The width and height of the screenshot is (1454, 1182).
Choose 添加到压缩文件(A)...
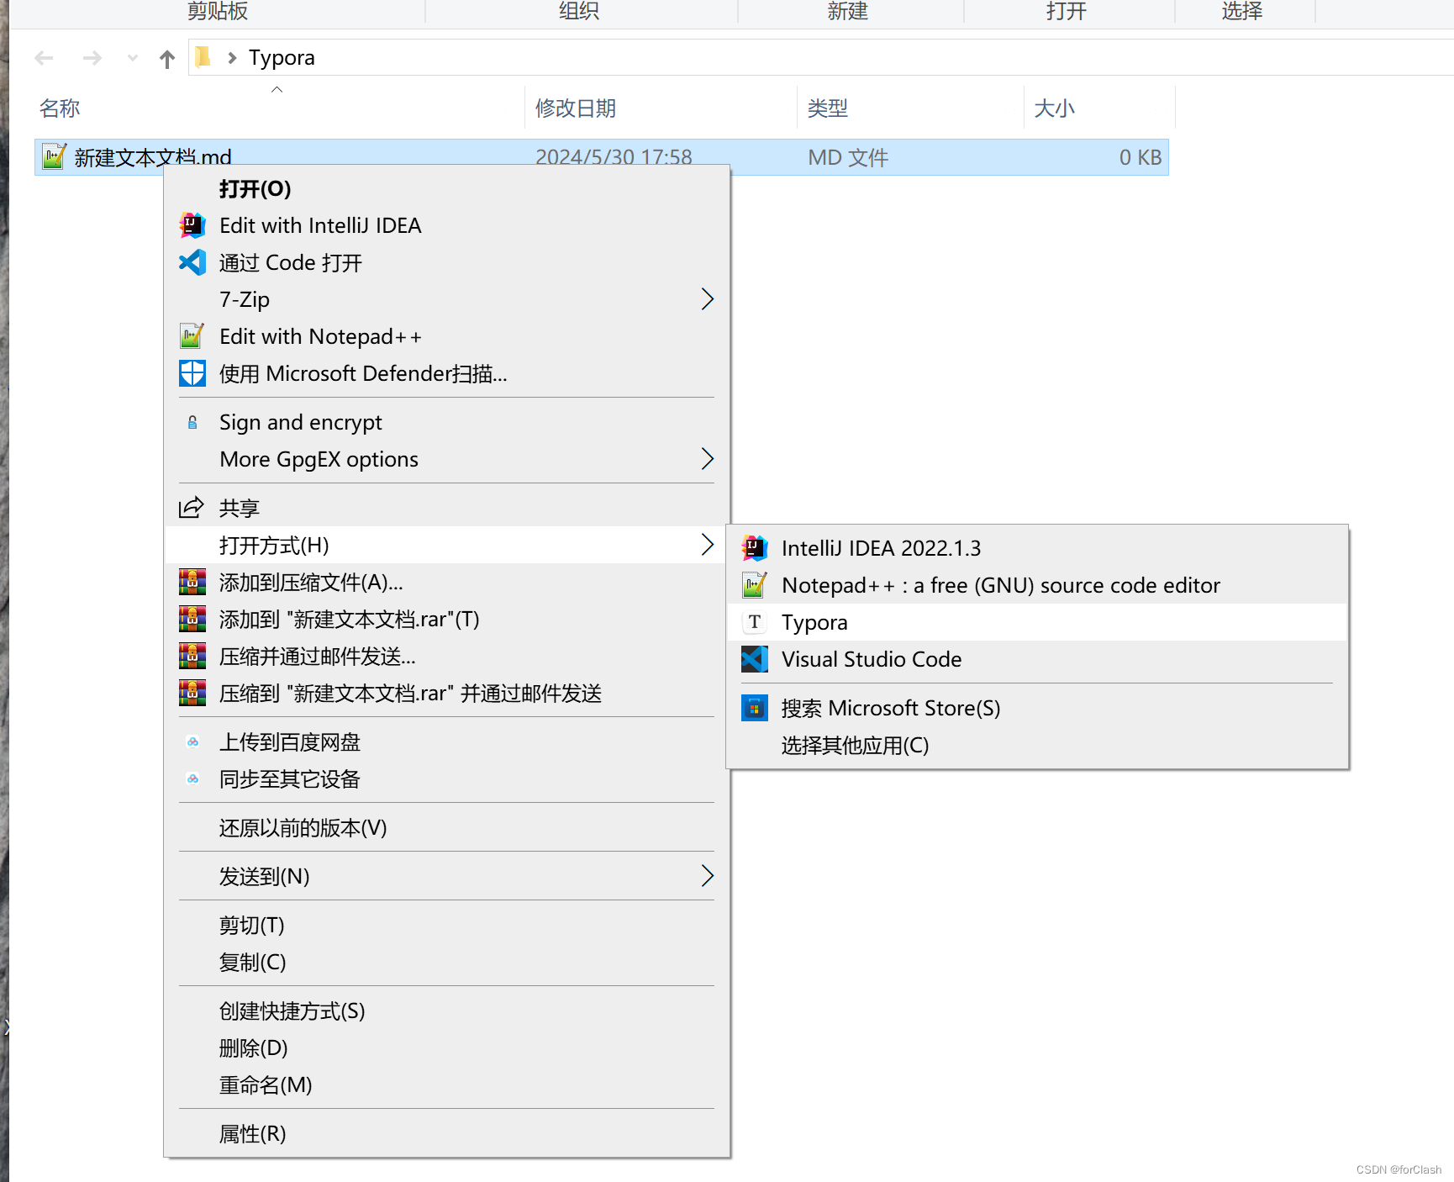[x=447, y=582]
